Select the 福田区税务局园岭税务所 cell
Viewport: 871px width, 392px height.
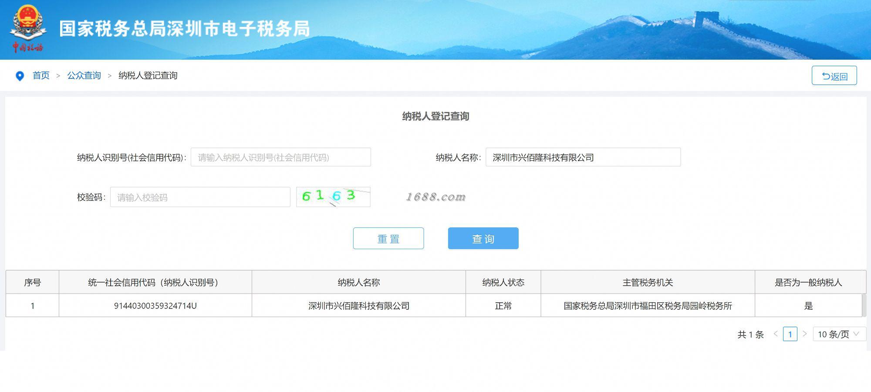coord(648,306)
